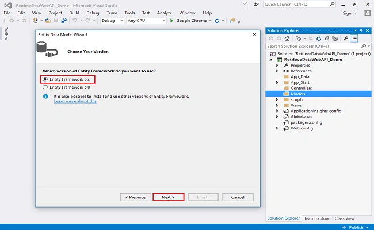The height and width of the screenshot is (230, 374).
Task: Click the Navigate Forward toolbar icon
Action: click(x=24, y=21)
